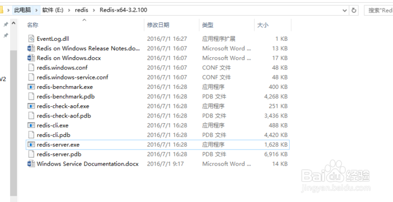Viewport: 393px width, 202px height.
Task: Click the redis-check-aof.exe application icon
Action: click(31, 106)
